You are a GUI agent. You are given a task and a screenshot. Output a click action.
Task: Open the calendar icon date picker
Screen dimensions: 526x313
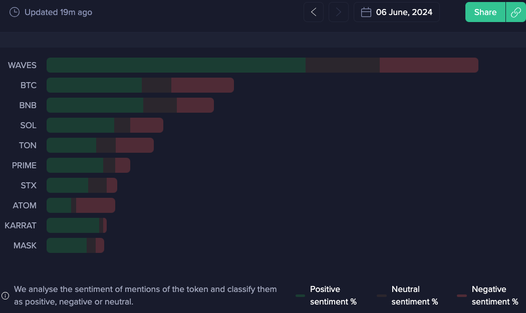(366, 13)
